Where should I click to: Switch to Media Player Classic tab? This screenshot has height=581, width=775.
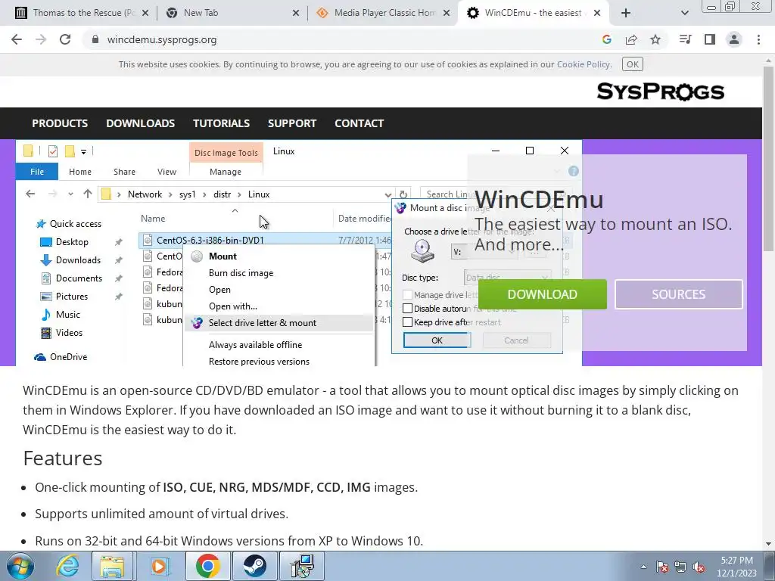tap(383, 13)
